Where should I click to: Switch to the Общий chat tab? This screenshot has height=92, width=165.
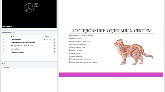point(6,67)
